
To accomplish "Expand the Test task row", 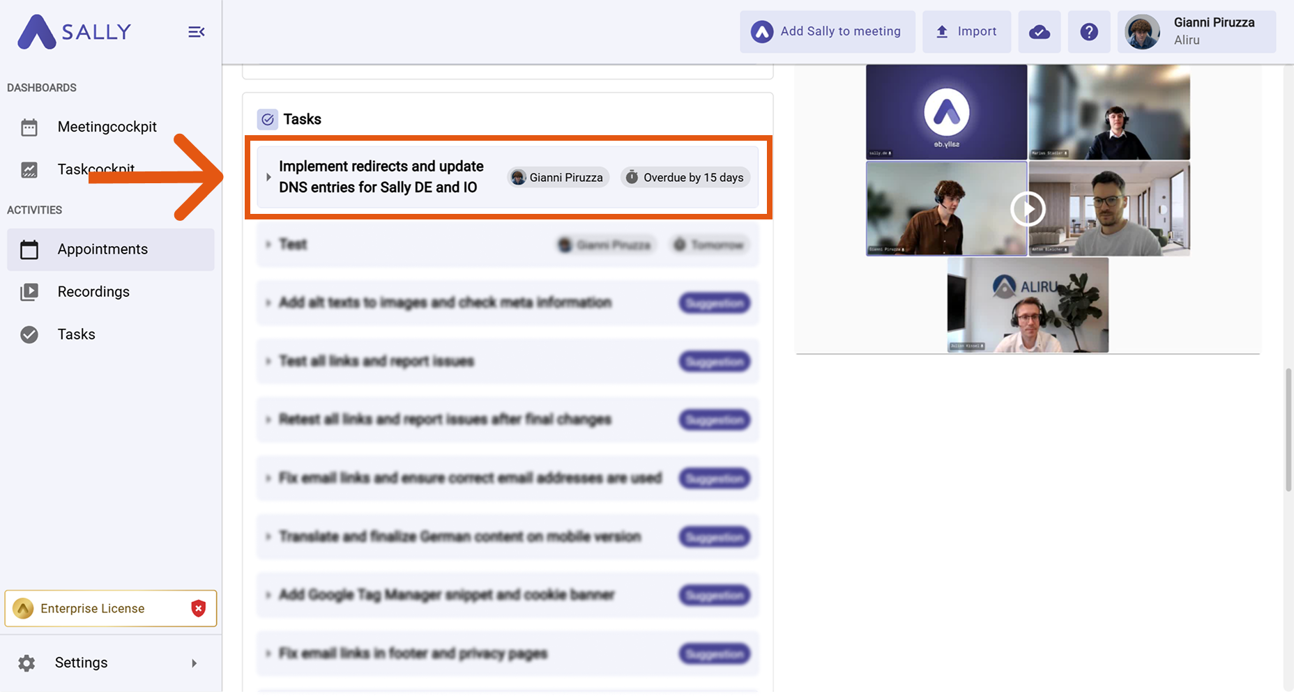I will [x=268, y=245].
